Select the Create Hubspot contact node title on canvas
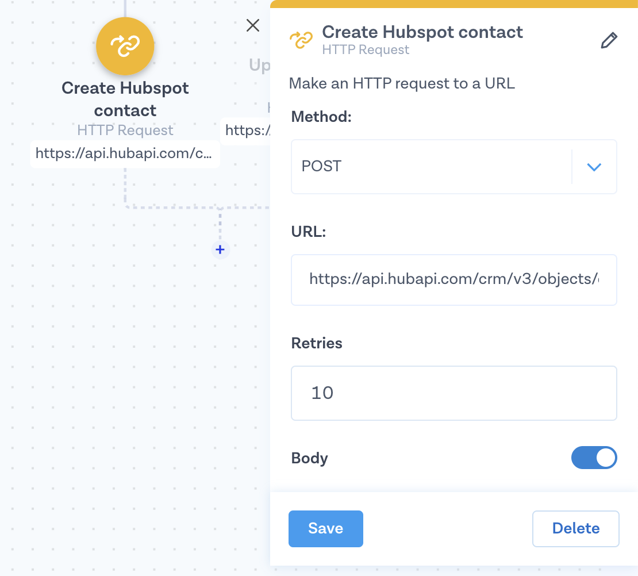The image size is (638, 576). click(x=125, y=99)
